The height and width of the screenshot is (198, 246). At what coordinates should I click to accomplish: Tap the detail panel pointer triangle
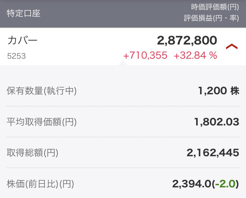click(123, 63)
